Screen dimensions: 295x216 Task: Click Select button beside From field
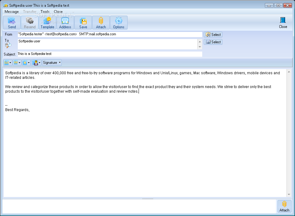pos(213,35)
